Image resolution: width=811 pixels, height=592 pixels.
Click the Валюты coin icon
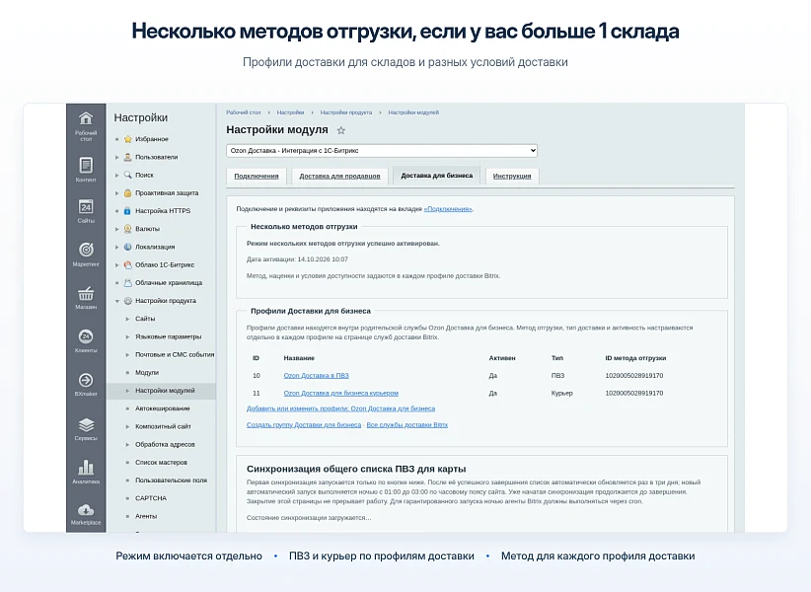(127, 229)
